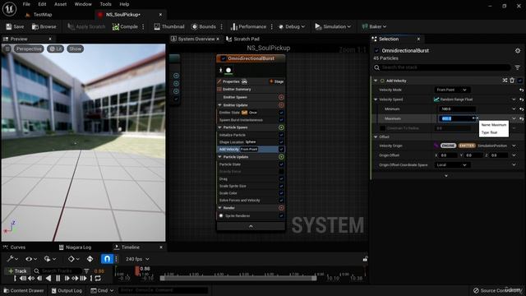Screen dimensions: 526x296
Task: Switch to the TestMap tab
Action: tap(43, 15)
